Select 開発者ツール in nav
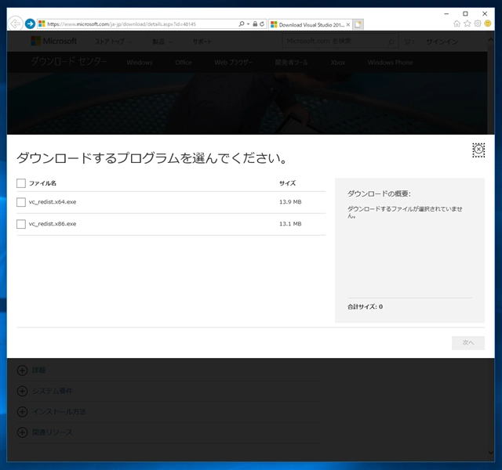 tap(291, 63)
